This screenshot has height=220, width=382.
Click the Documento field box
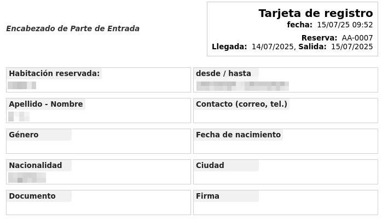pyautogui.click(x=99, y=202)
